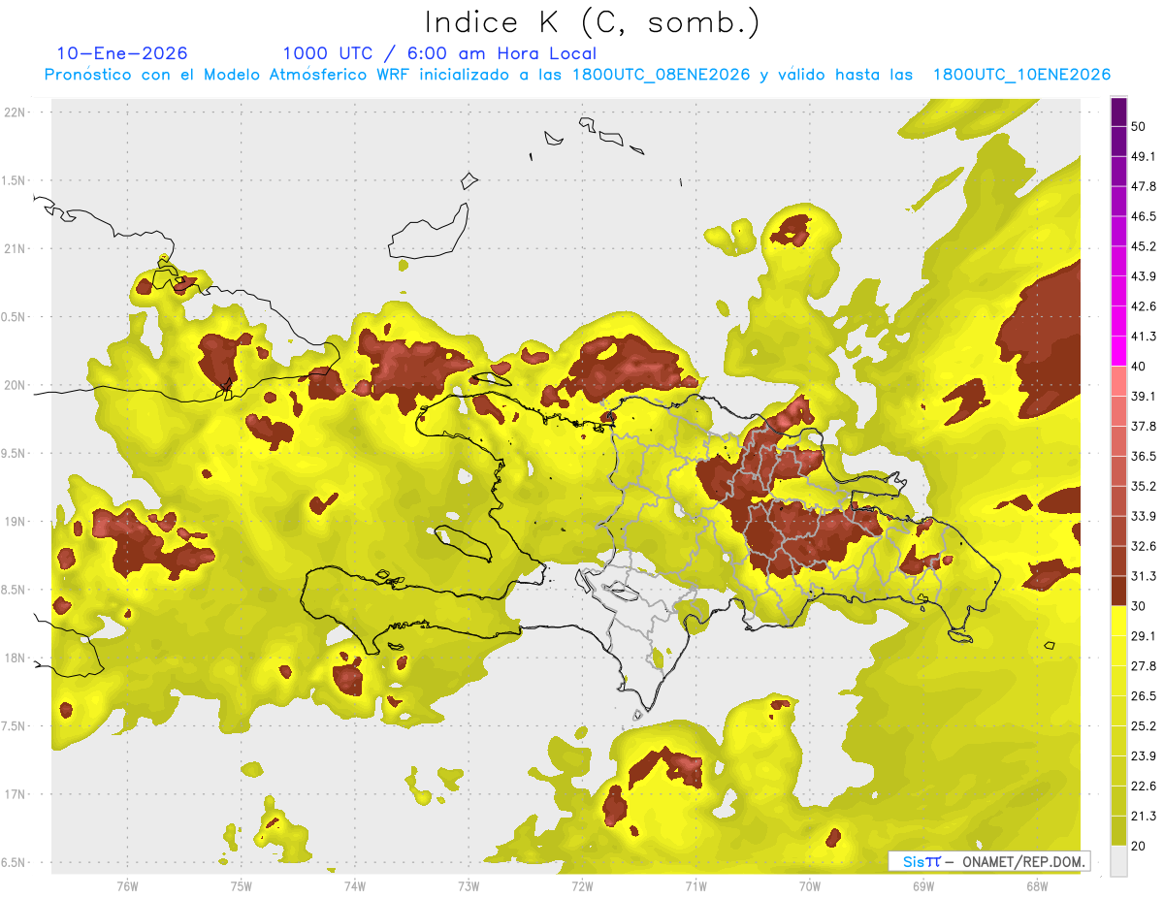Click the "72W" longitude label
The height and width of the screenshot is (899, 1164).
click(x=582, y=886)
